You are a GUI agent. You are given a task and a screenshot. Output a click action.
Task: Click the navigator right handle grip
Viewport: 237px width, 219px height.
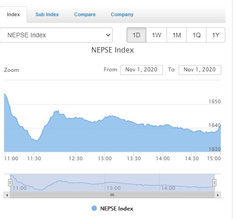214,183
